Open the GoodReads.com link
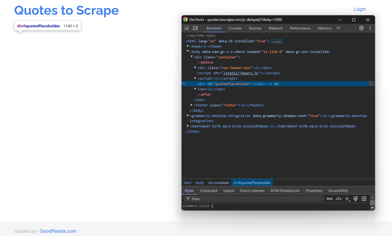 (58, 231)
